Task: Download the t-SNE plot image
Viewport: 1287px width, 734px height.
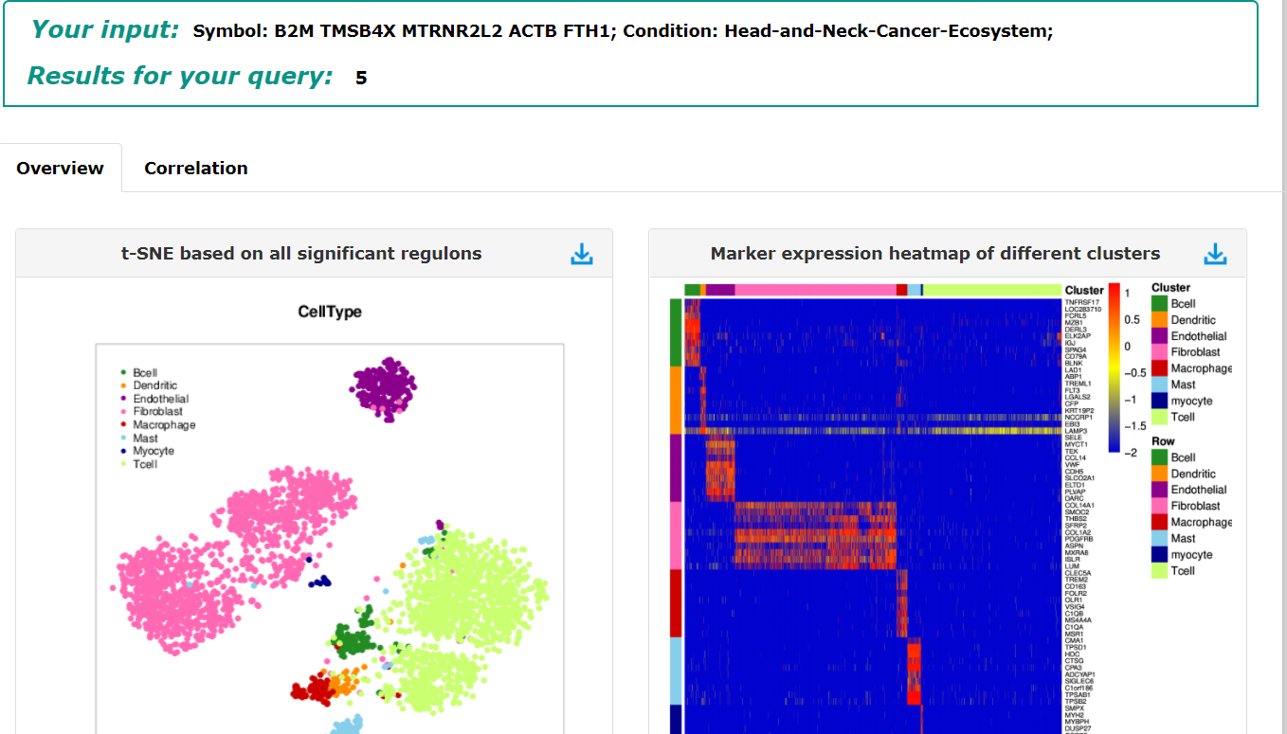Action: coord(581,254)
